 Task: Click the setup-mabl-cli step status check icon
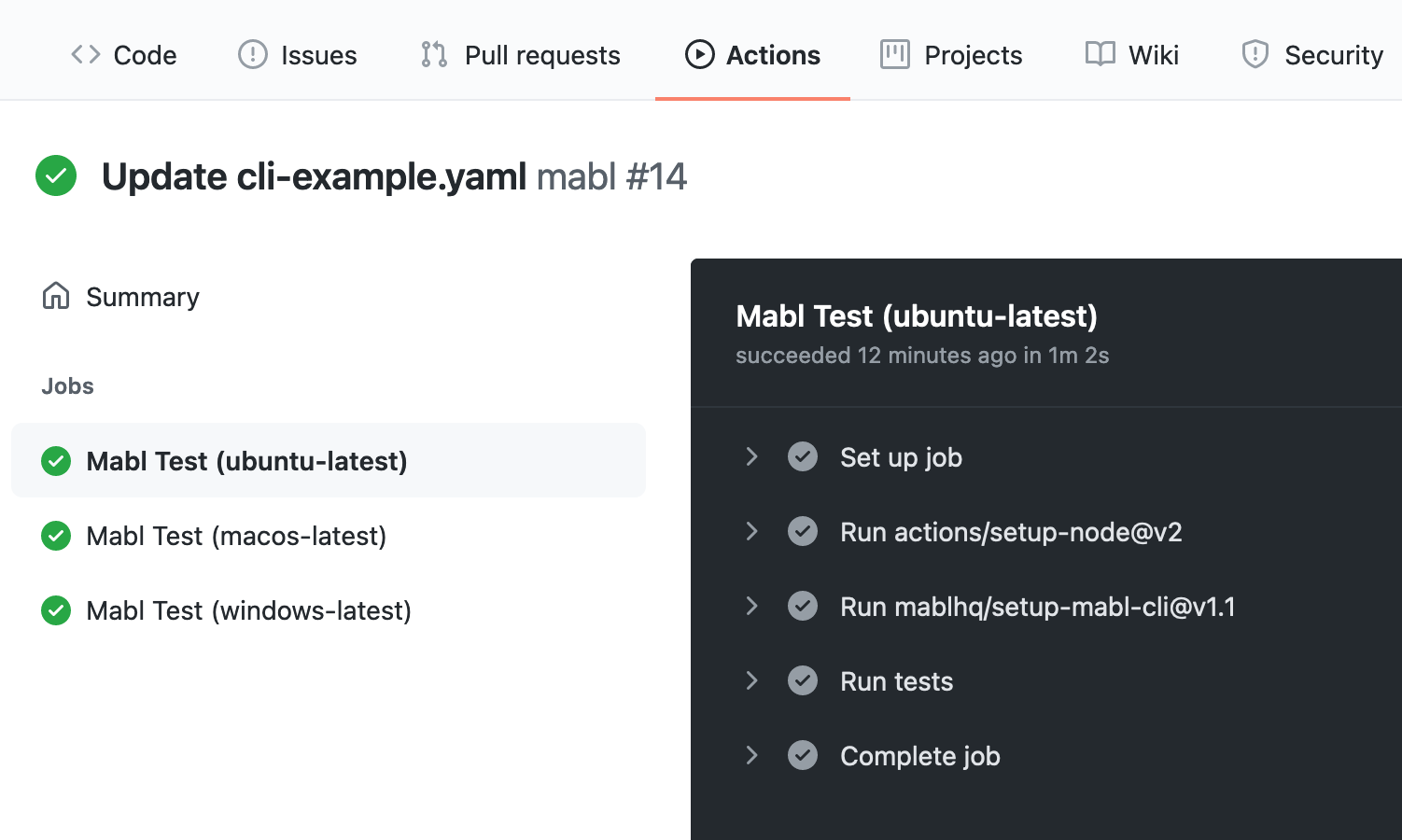803,606
